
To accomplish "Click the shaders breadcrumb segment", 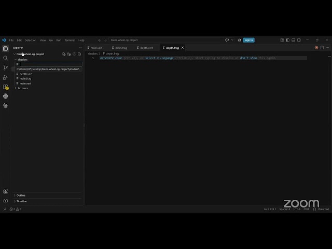I will (x=93, y=54).
